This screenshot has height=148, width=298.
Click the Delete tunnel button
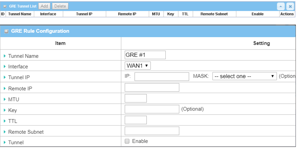pyautogui.click(x=60, y=6)
